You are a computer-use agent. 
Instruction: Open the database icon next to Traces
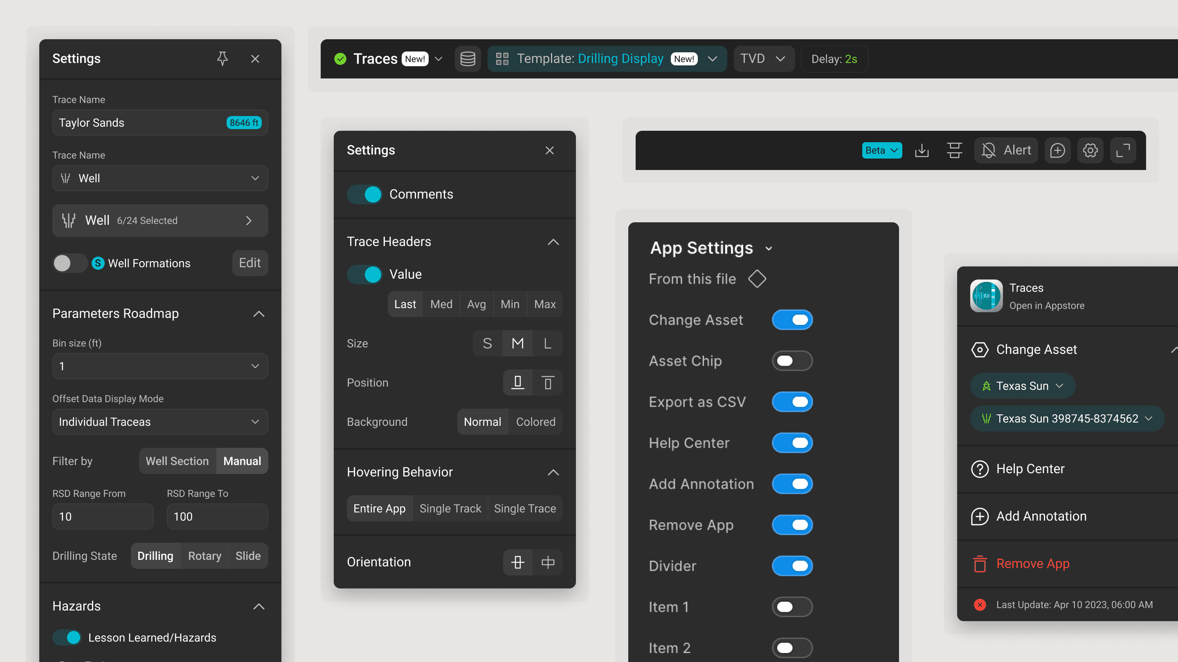(468, 58)
